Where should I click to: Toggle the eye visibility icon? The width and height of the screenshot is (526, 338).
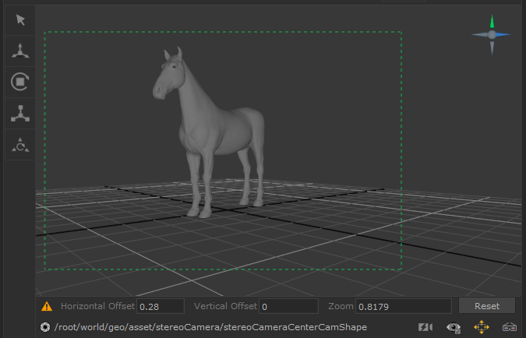(x=454, y=327)
